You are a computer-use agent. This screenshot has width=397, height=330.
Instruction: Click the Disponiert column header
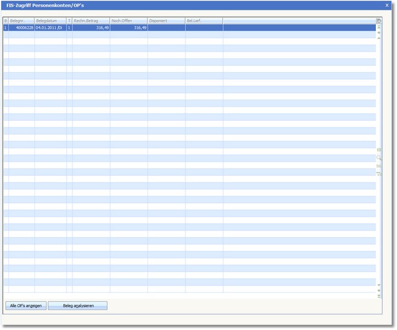(x=166, y=21)
